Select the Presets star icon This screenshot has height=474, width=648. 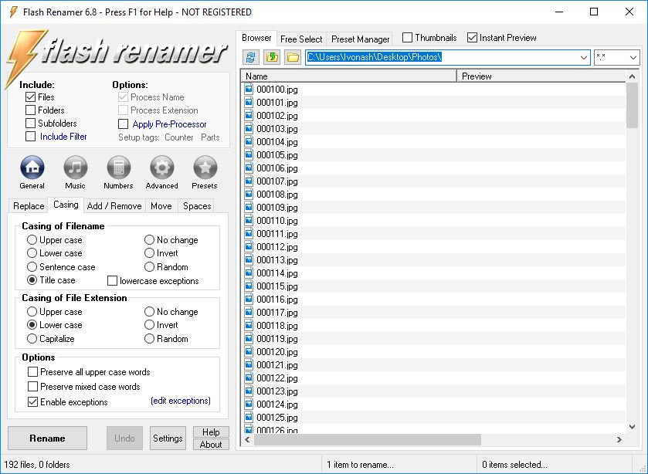pyautogui.click(x=205, y=168)
